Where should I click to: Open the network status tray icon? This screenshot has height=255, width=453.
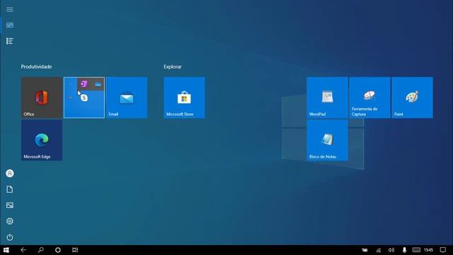tap(378, 250)
